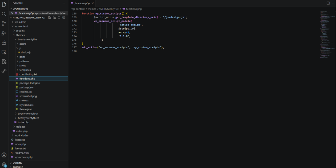
Task: Collapse the HTML [WSL: FEDORALINUX-43] workspace section
Action: pyautogui.click(x=29, y=18)
